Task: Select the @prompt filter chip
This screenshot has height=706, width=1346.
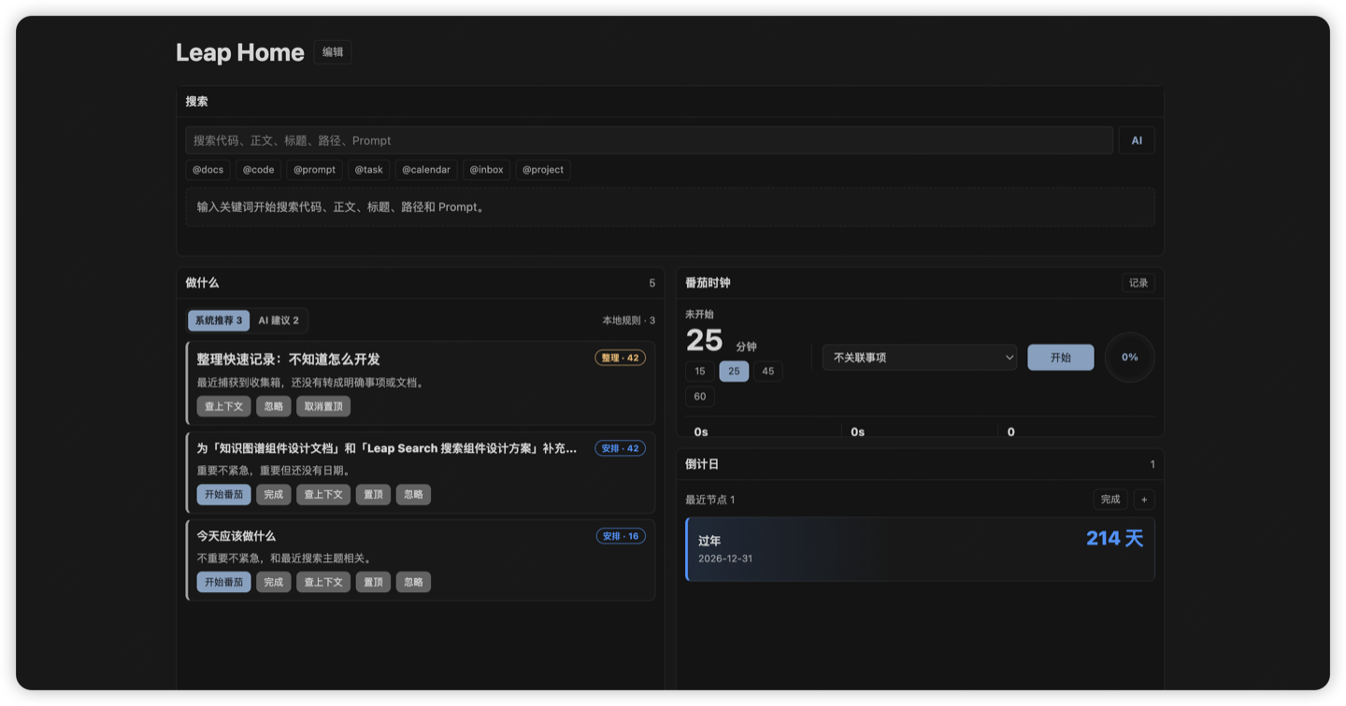Action: point(314,170)
